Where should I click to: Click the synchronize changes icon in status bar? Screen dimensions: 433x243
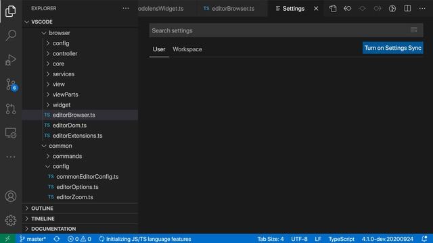coord(57,239)
